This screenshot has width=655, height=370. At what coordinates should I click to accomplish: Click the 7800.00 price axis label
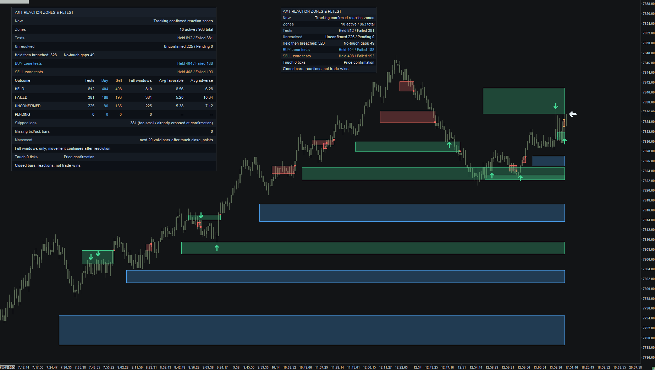click(x=649, y=289)
